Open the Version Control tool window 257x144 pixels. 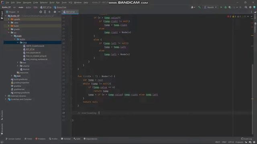[13, 139]
